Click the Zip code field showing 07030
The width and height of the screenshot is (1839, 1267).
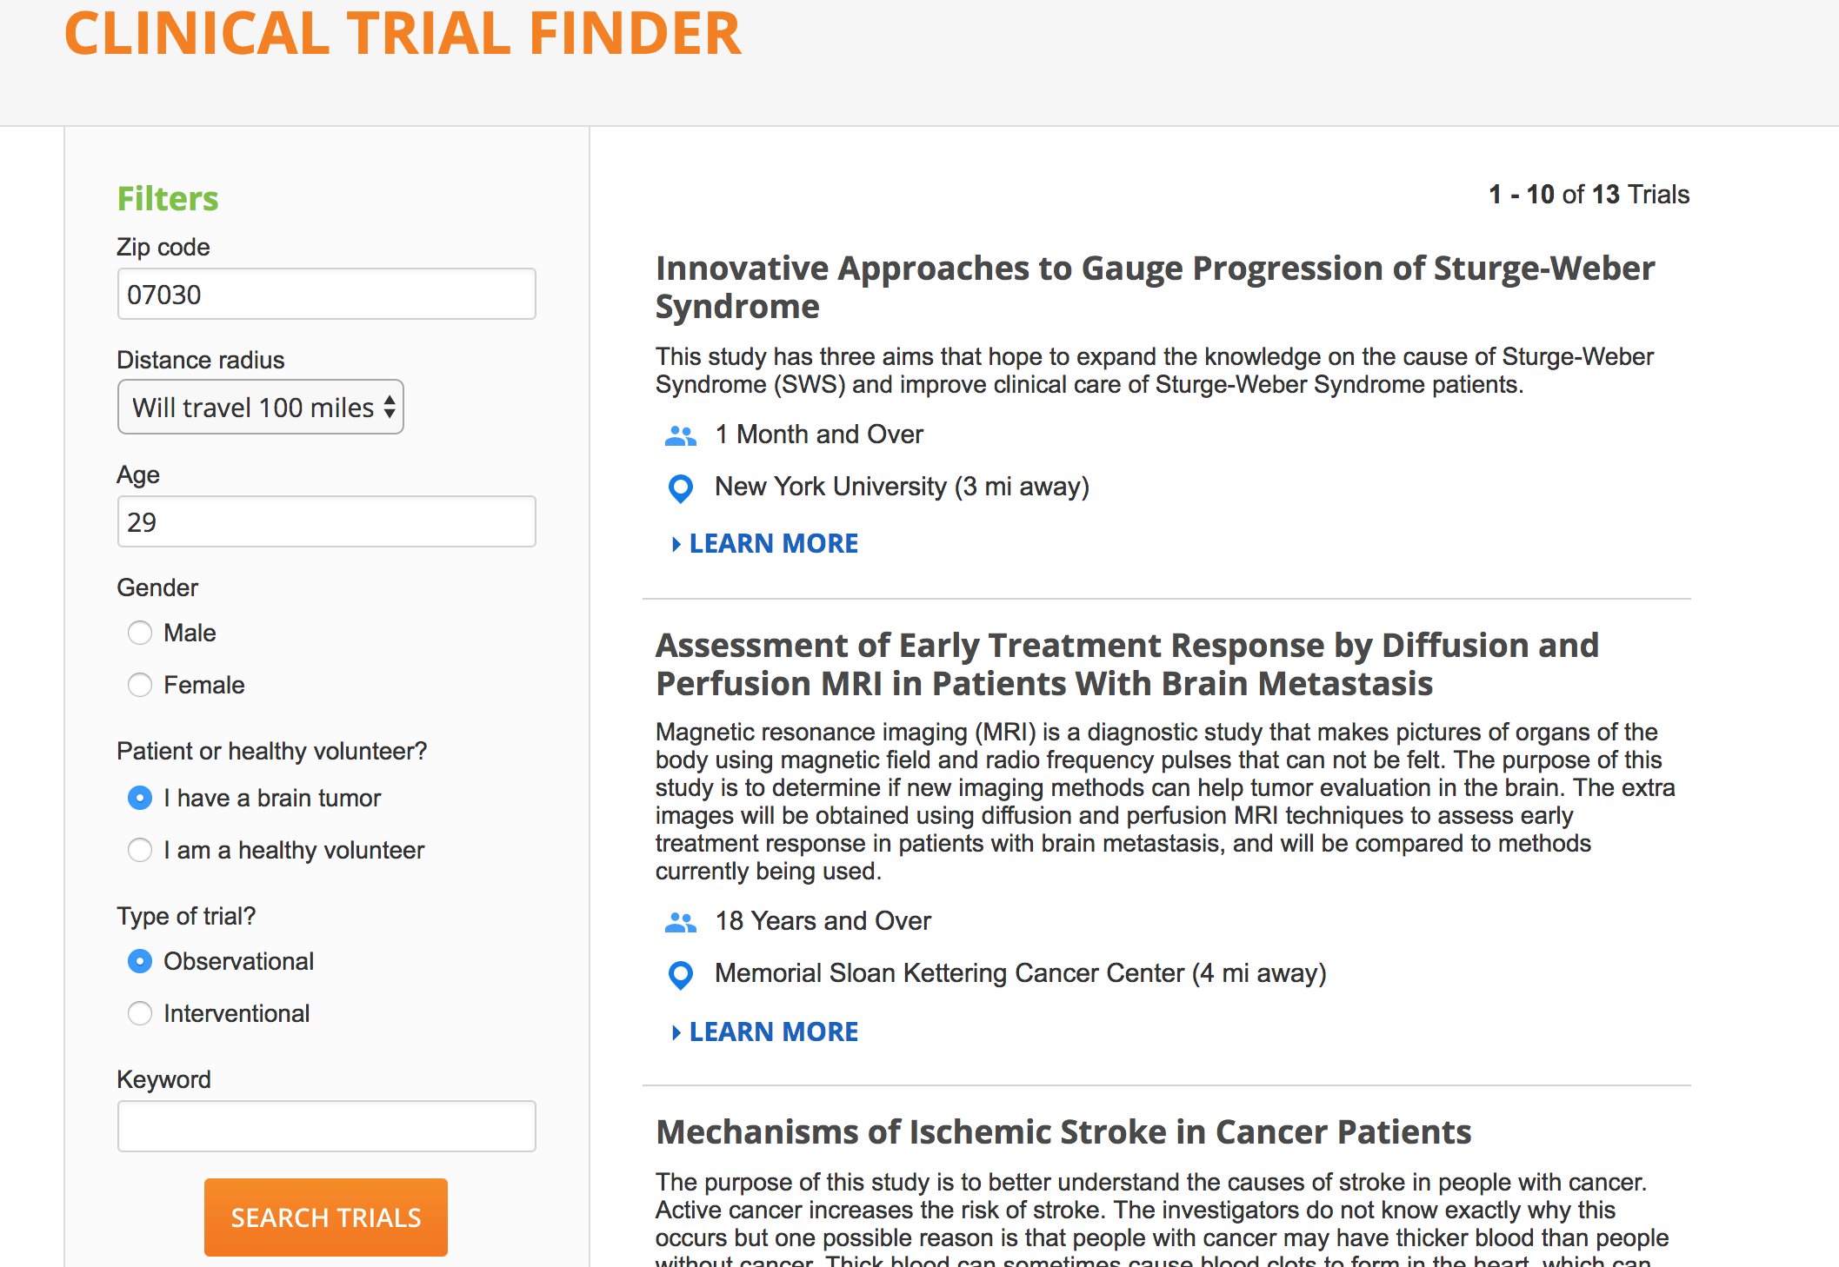326,294
